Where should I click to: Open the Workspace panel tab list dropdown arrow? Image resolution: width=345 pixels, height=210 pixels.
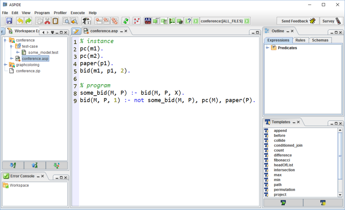[52, 33]
